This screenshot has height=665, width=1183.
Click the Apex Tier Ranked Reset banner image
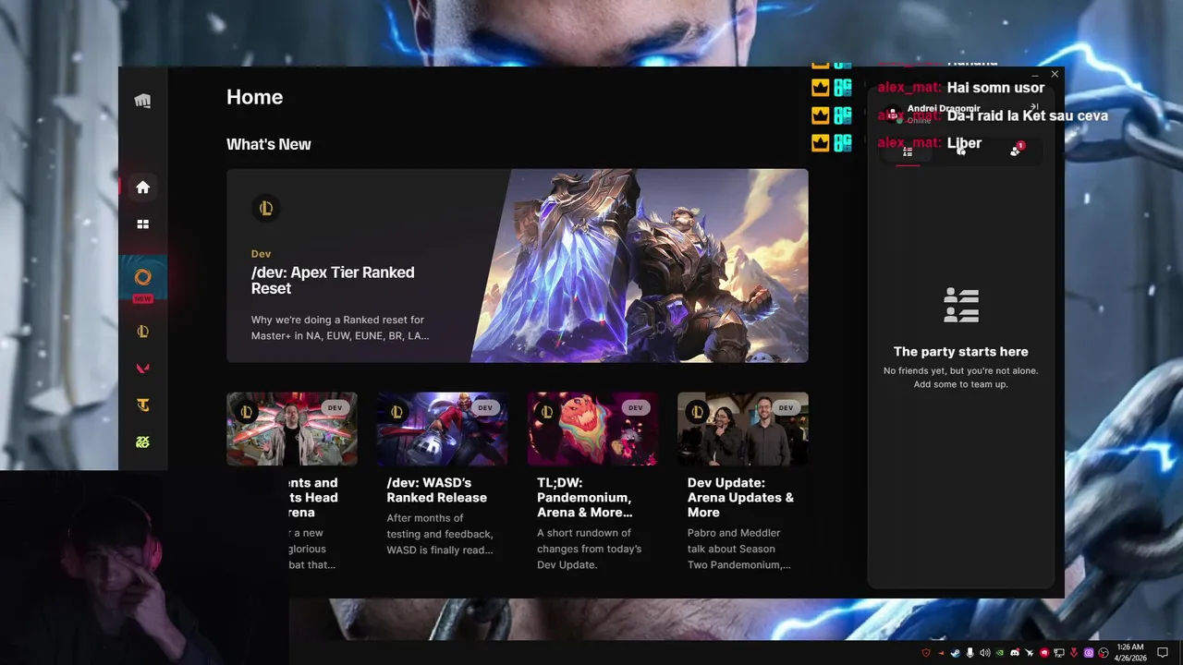[x=640, y=265]
